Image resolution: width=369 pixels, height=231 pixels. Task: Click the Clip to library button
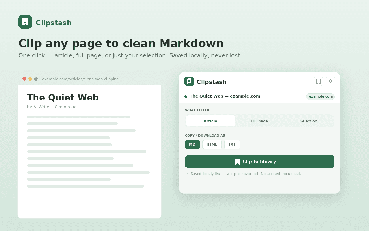(x=259, y=161)
